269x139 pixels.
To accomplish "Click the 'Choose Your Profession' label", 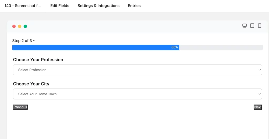I will click(38, 60).
